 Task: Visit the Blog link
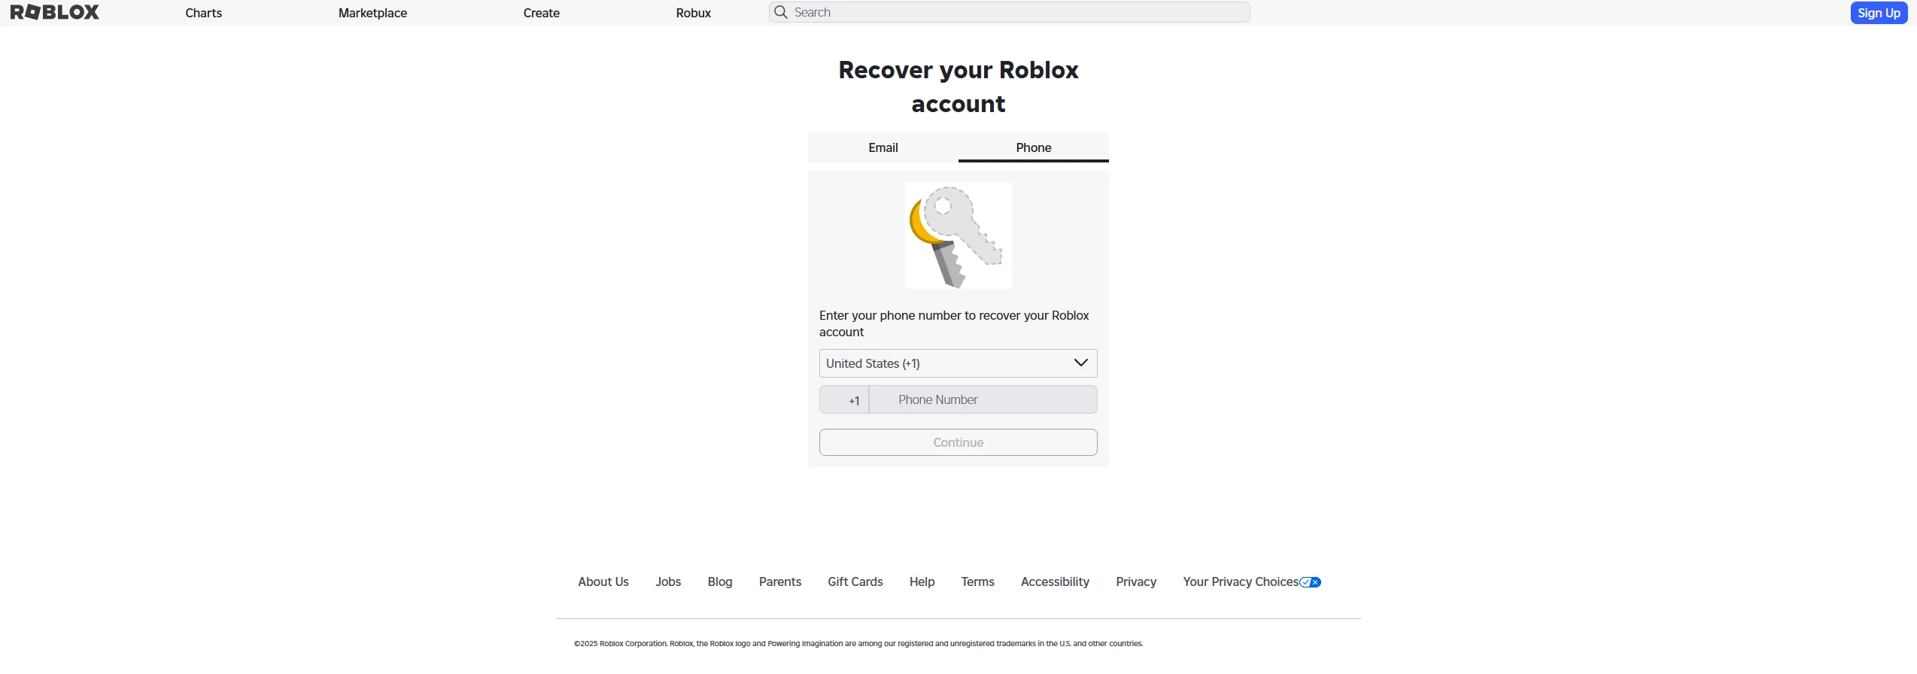click(720, 581)
